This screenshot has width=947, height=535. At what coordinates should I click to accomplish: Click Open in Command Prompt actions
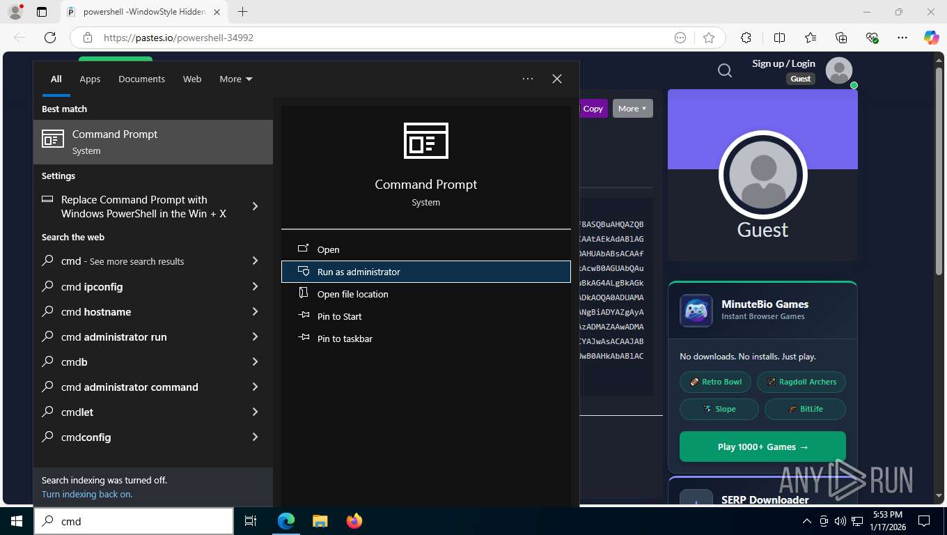(x=426, y=249)
